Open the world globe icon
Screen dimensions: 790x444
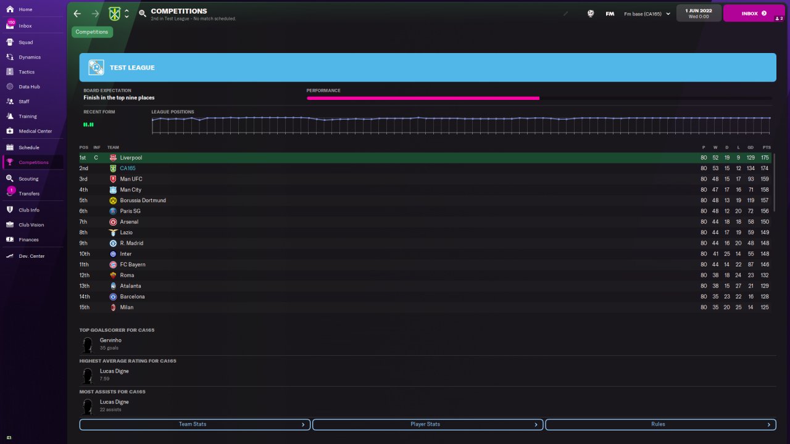coord(591,14)
